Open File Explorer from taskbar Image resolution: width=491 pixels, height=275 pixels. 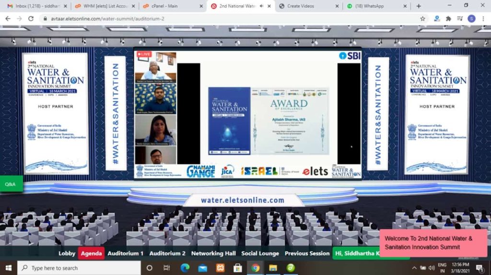point(273,268)
